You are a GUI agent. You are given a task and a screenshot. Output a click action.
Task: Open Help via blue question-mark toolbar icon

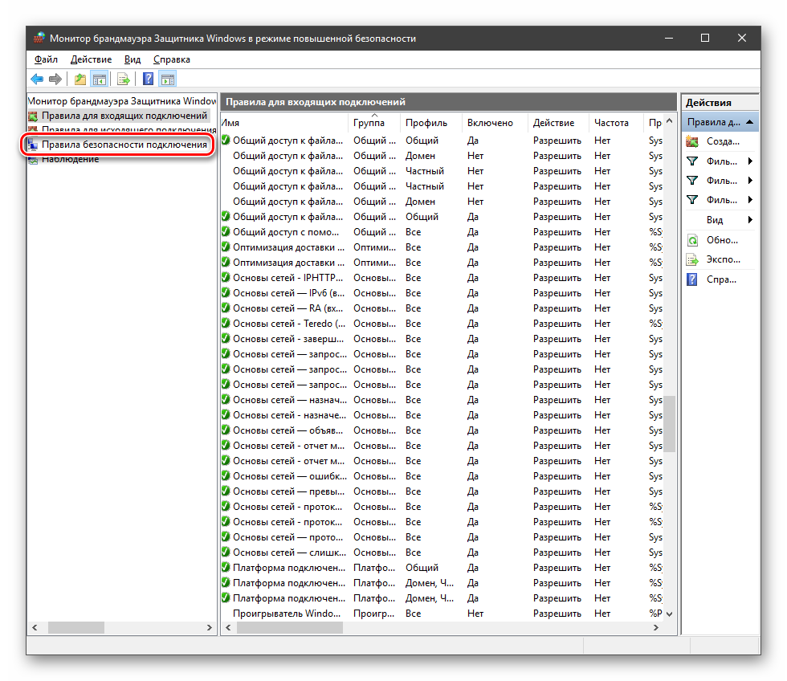point(148,79)
